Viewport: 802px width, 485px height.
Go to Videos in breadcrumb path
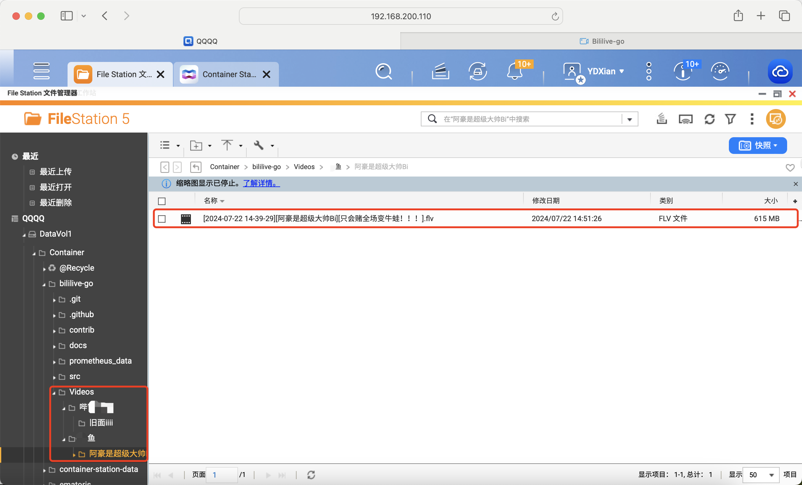pyautogui.click(x=304, y=167)
